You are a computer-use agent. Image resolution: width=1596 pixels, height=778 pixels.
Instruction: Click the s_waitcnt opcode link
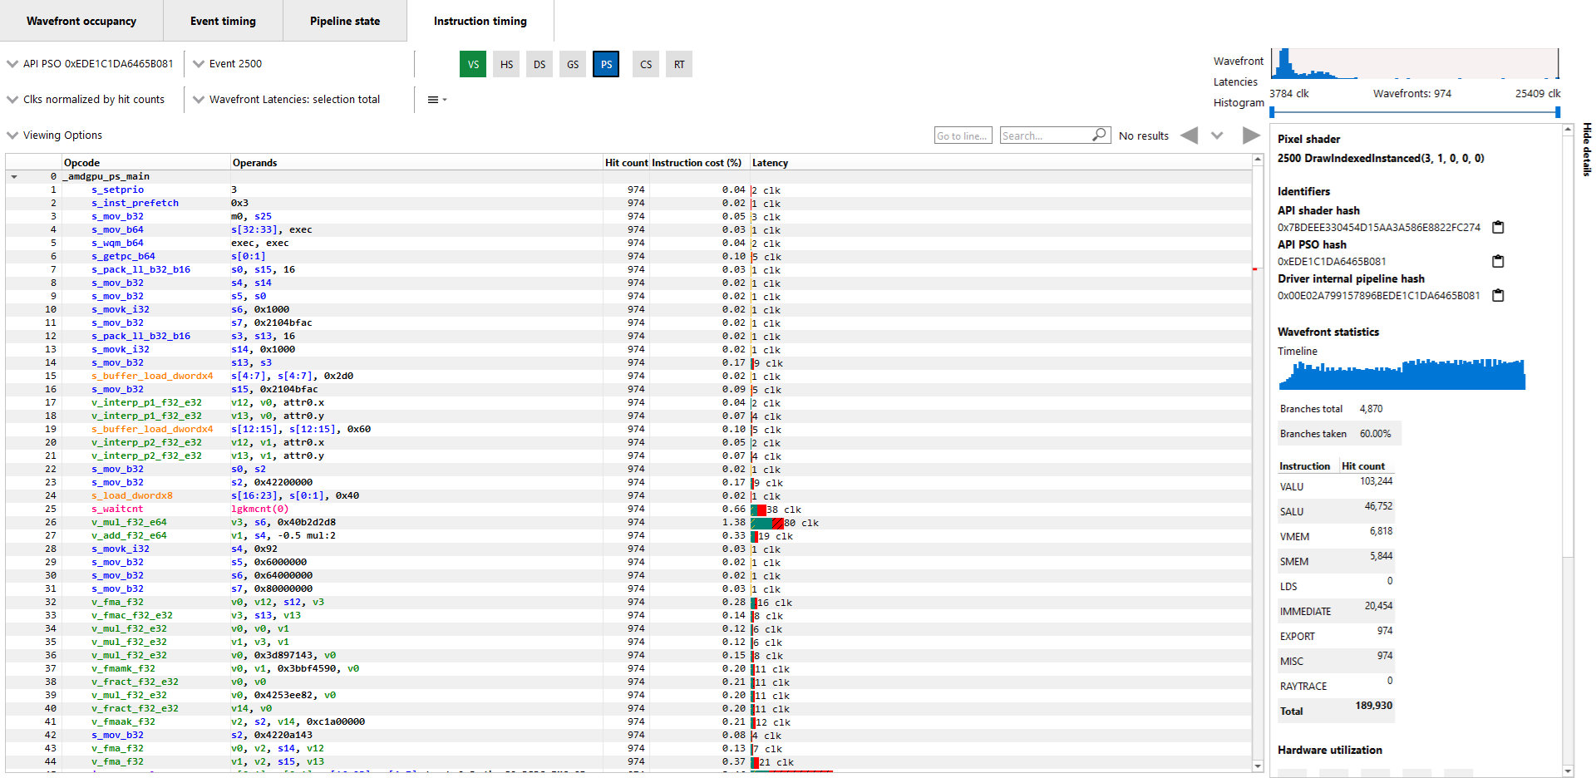(x=116, y=509)
